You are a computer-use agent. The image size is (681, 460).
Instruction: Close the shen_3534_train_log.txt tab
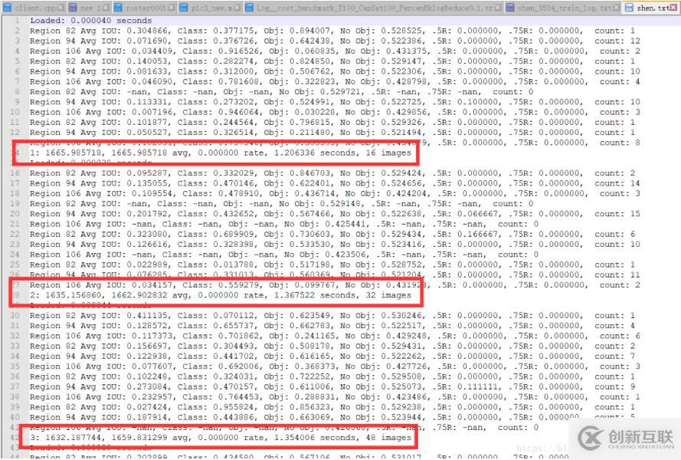(616, 8)
